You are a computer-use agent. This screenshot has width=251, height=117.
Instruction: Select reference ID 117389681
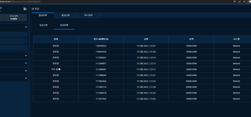coord(101,69)
